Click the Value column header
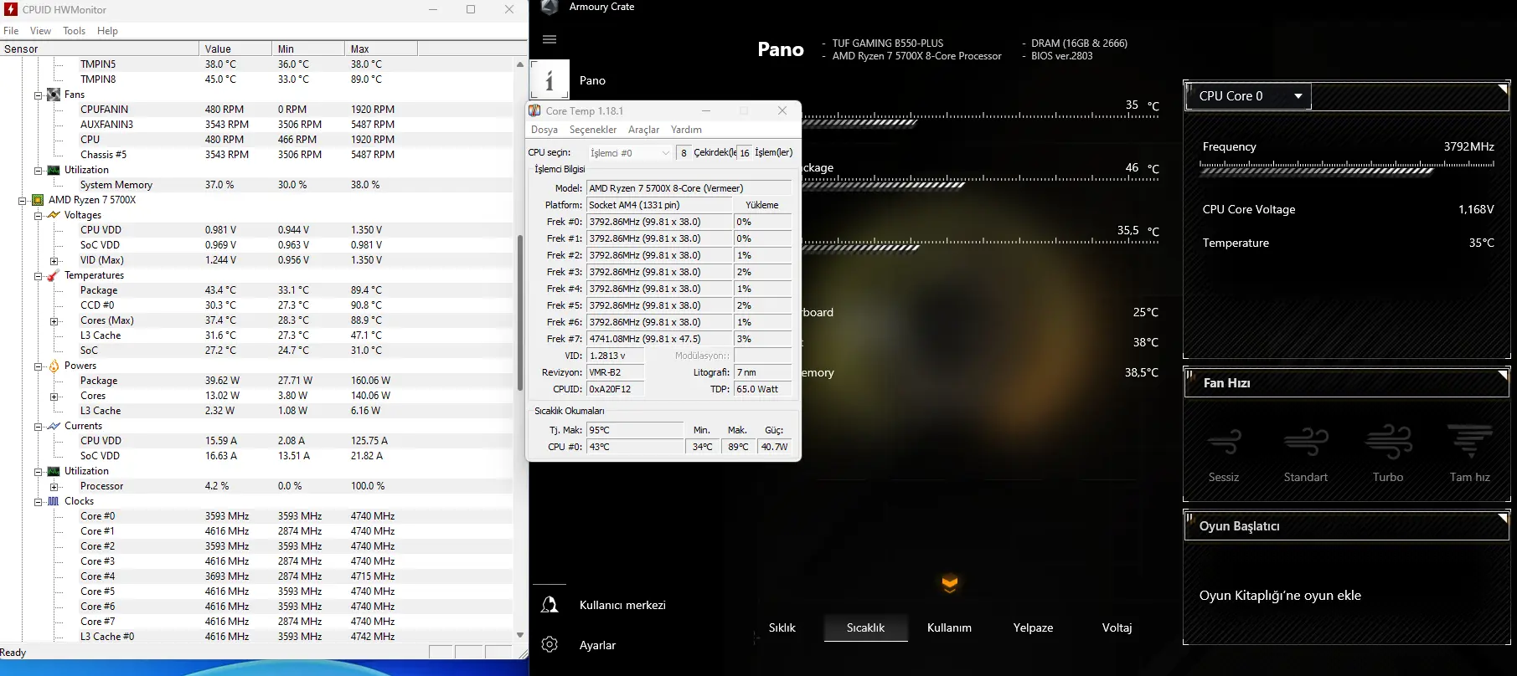 tap(235, 49)
